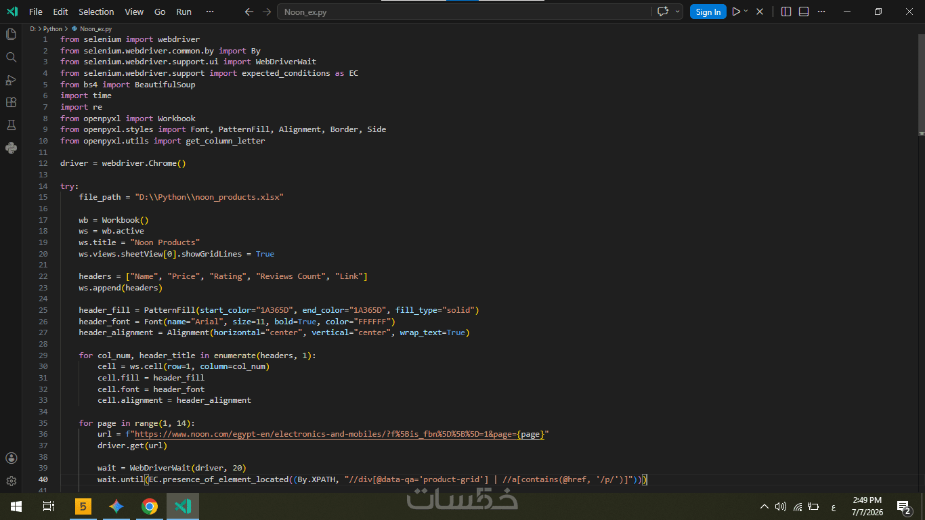The width and height of the screenshot is (925, 520).
Task: Click the X icon beside run button
Action: tap(760, 12)
